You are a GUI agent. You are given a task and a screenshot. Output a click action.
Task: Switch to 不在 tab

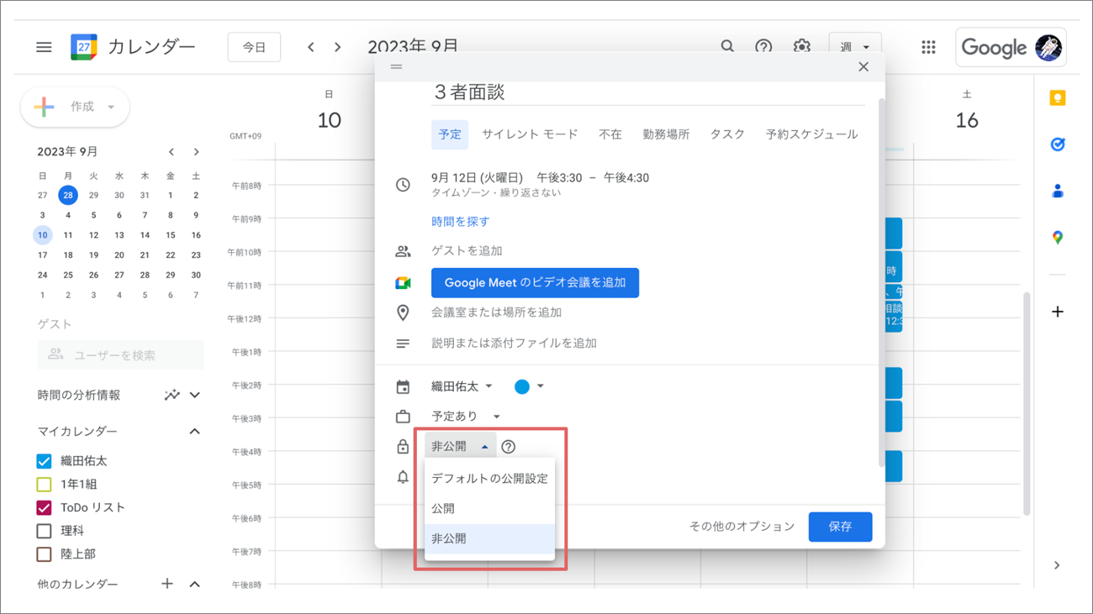tap(610, 134)
